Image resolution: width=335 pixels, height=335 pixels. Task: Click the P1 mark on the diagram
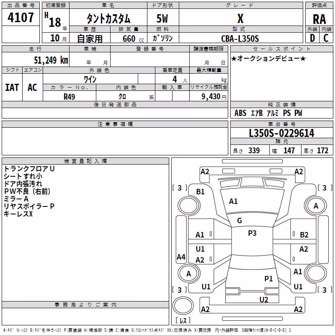268,278
